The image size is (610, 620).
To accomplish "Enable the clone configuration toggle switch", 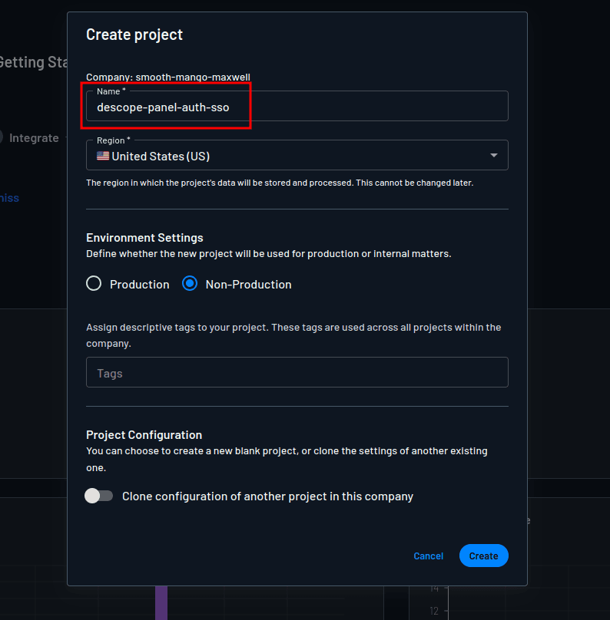I will (x=98, y=496).
